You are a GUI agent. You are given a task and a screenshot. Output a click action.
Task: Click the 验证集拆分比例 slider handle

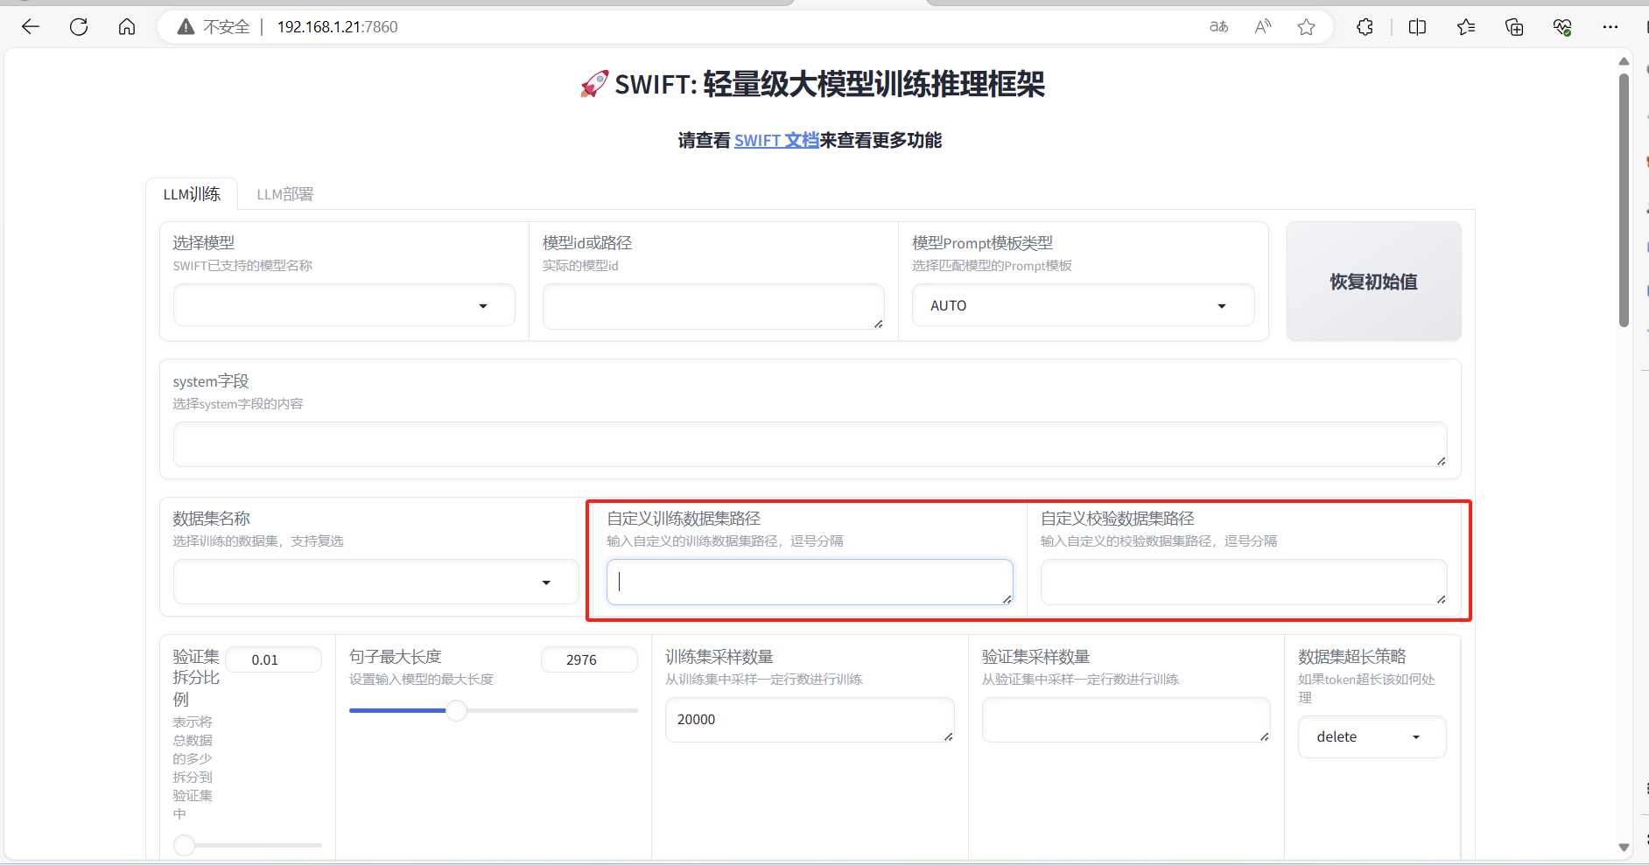click(184, 845)
